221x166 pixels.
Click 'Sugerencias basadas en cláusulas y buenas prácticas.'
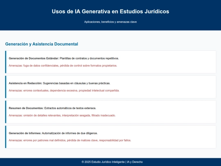pyautogui.click(x=77, y=83)
